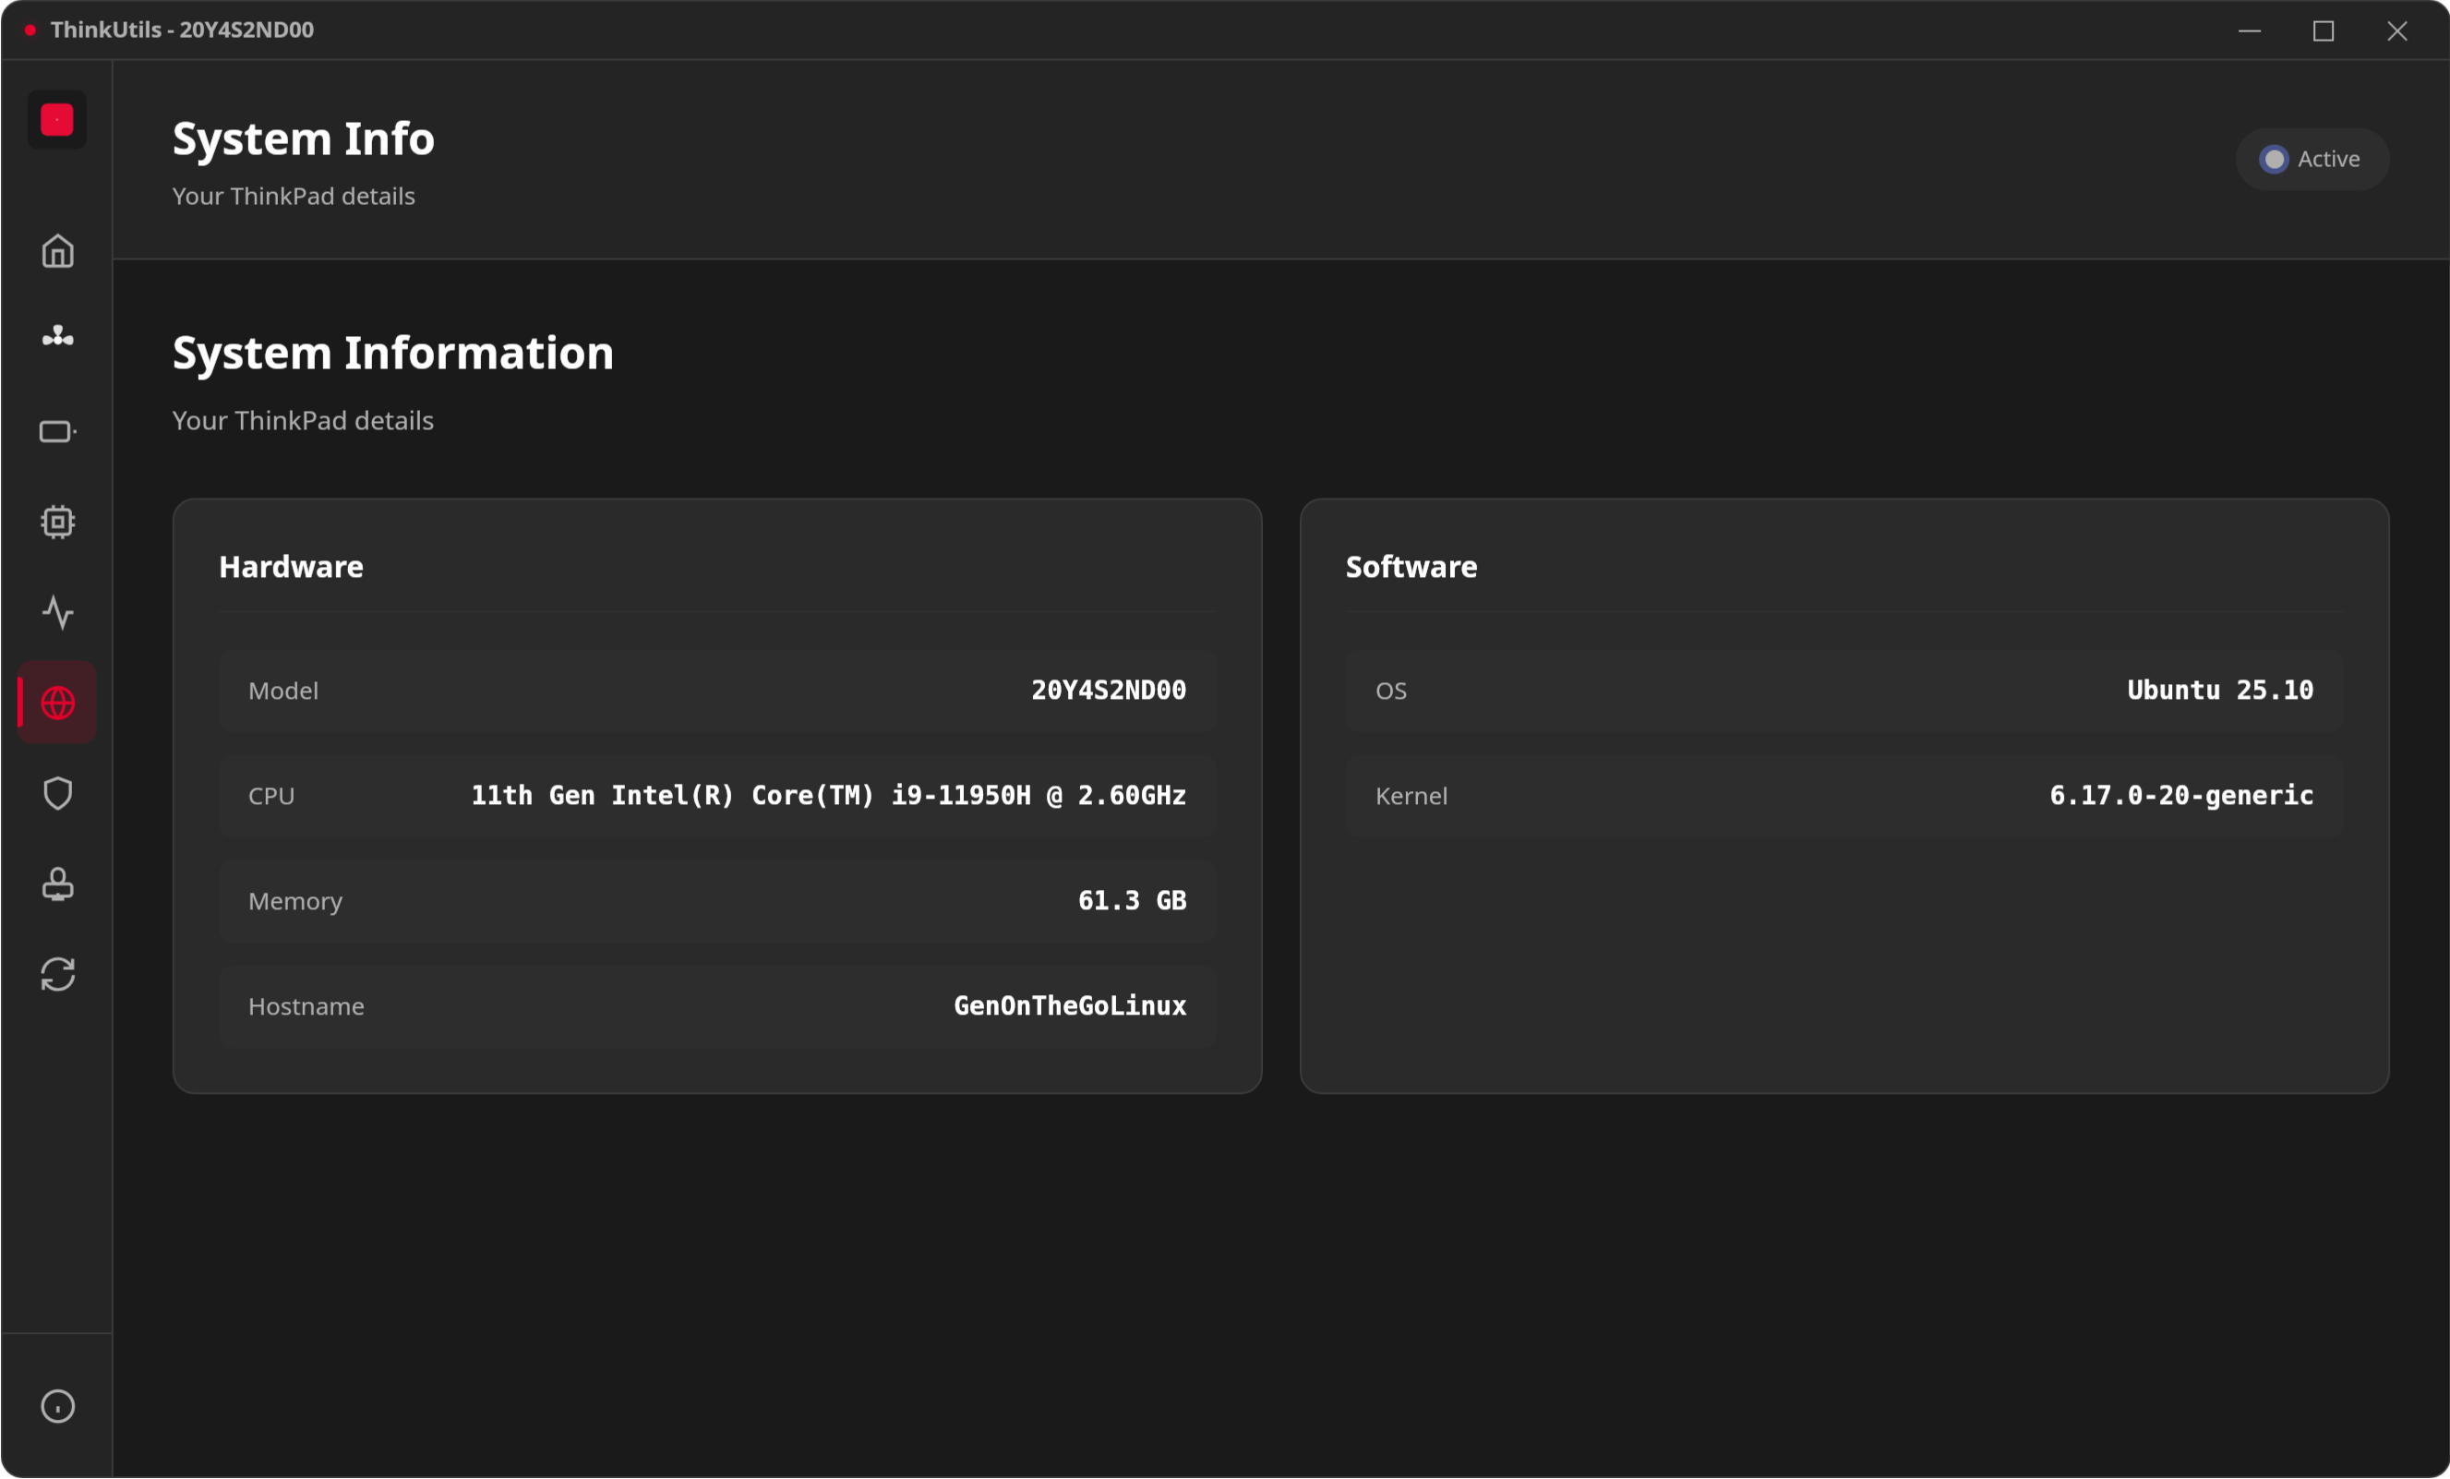This screenshot has height=1479, width=2450.
Task: Click the red ThinkUtils logo at top left
Action: click(x=56, y=119)
